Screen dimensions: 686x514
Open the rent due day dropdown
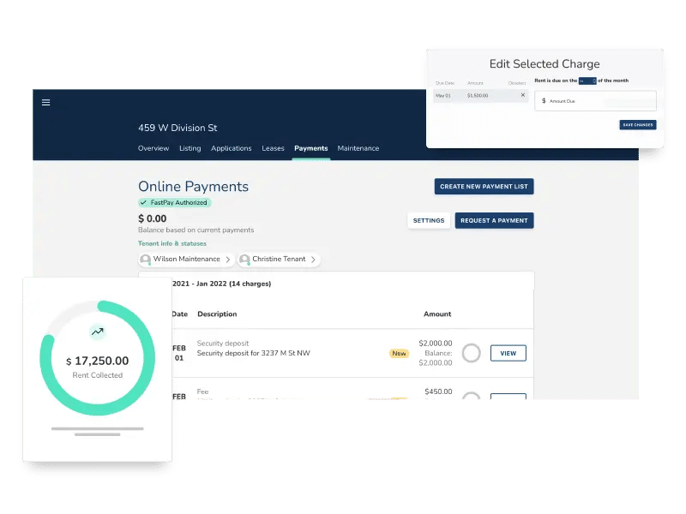pyautogui.click(x=587, y=80)
